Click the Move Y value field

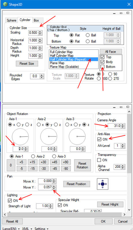point(45,187)
